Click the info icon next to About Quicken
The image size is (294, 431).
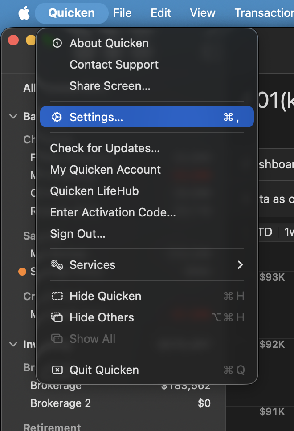57,43
